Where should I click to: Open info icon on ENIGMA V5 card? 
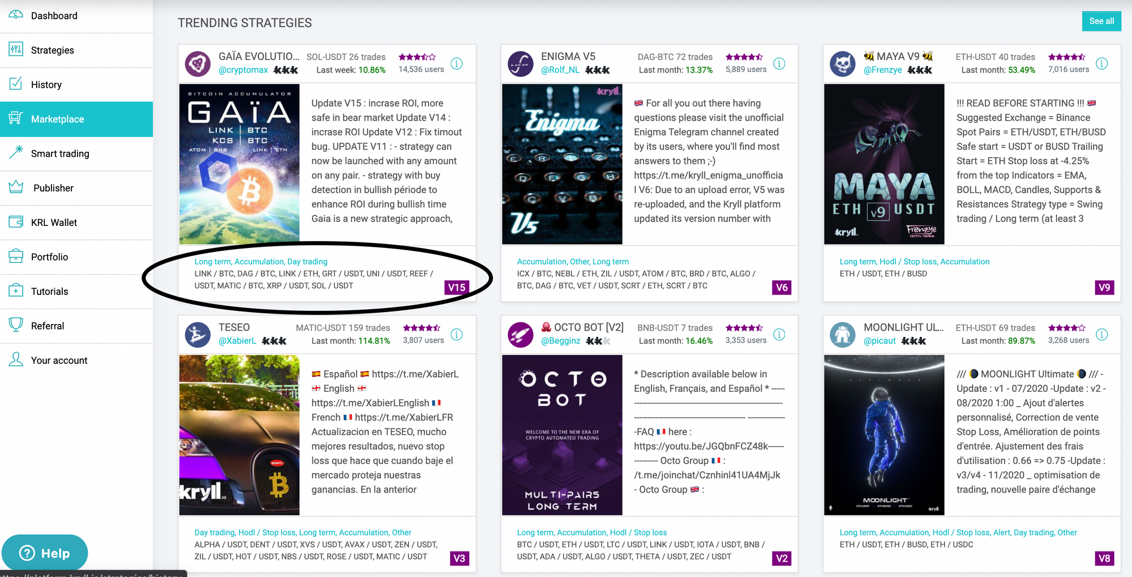779,63
